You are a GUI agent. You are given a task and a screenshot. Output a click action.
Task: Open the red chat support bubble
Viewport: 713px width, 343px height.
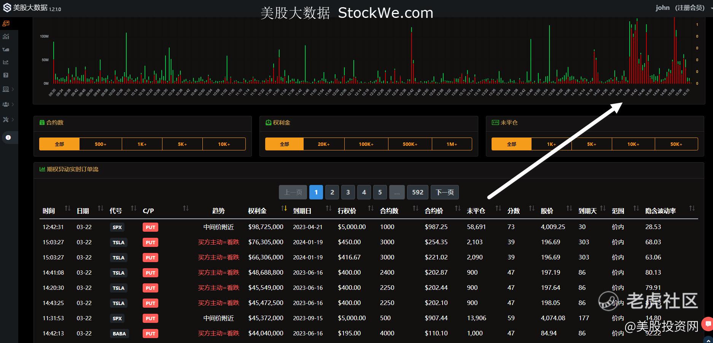(708, 324)
